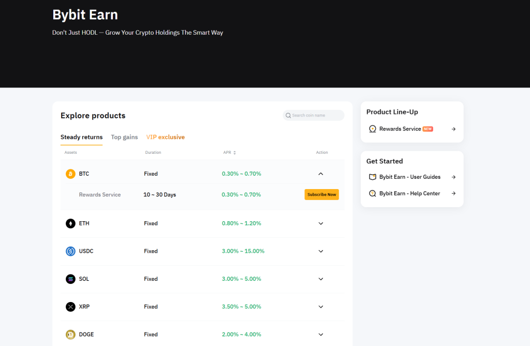The height and width of the screenshot is (346, 530).
Task: Click BTC APR 0.30% ~ 0.70% value
Action: 241,174
